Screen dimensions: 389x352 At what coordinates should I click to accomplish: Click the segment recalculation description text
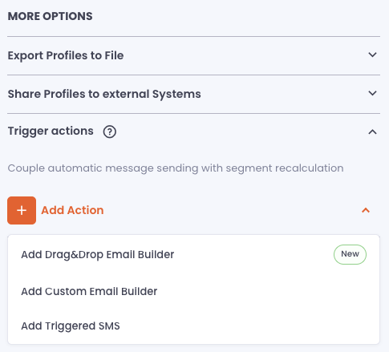click(x=176, y=168)
